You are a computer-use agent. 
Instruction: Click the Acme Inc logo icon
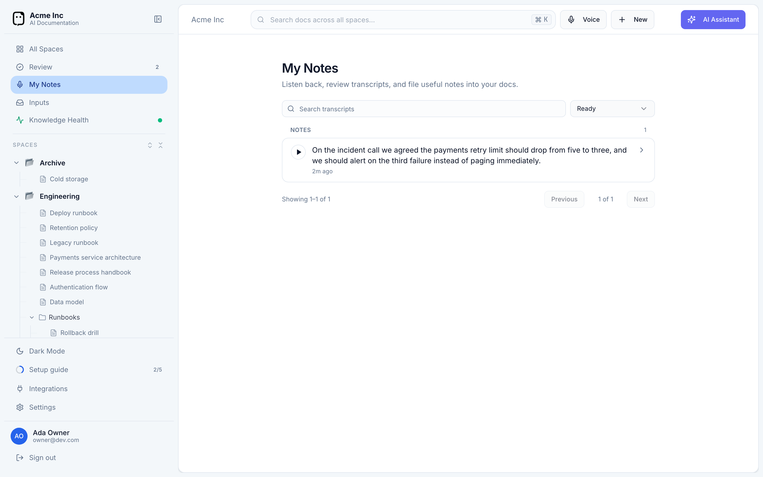click(x=18, y=19)
